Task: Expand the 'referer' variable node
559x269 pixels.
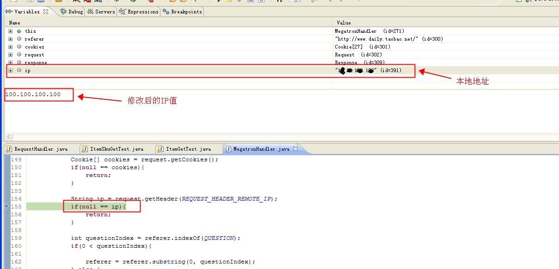Action: (x=10, y=39)
